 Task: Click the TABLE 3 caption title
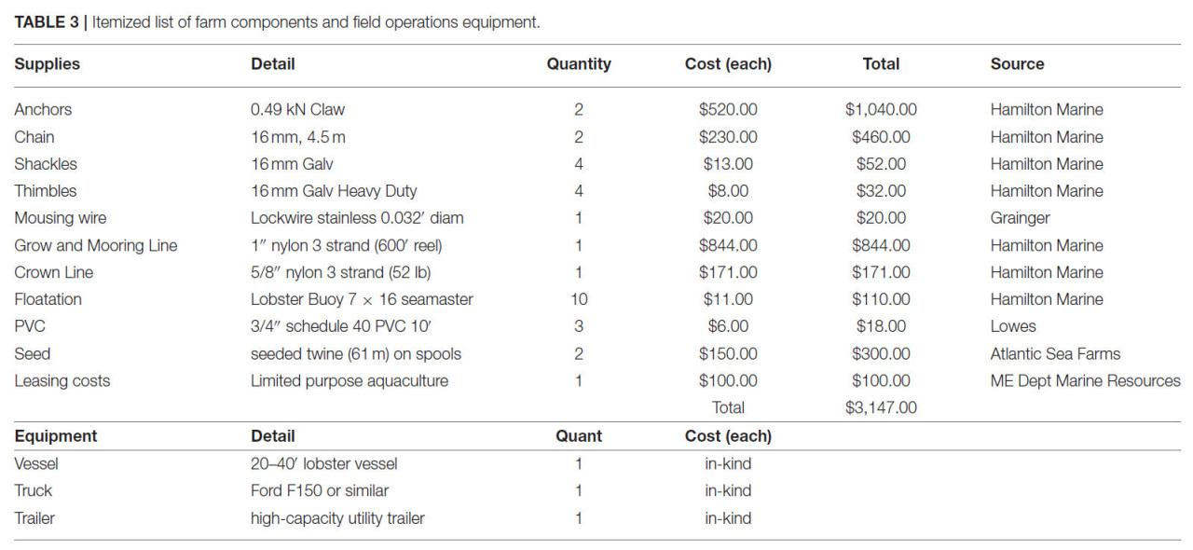[277, 21]
